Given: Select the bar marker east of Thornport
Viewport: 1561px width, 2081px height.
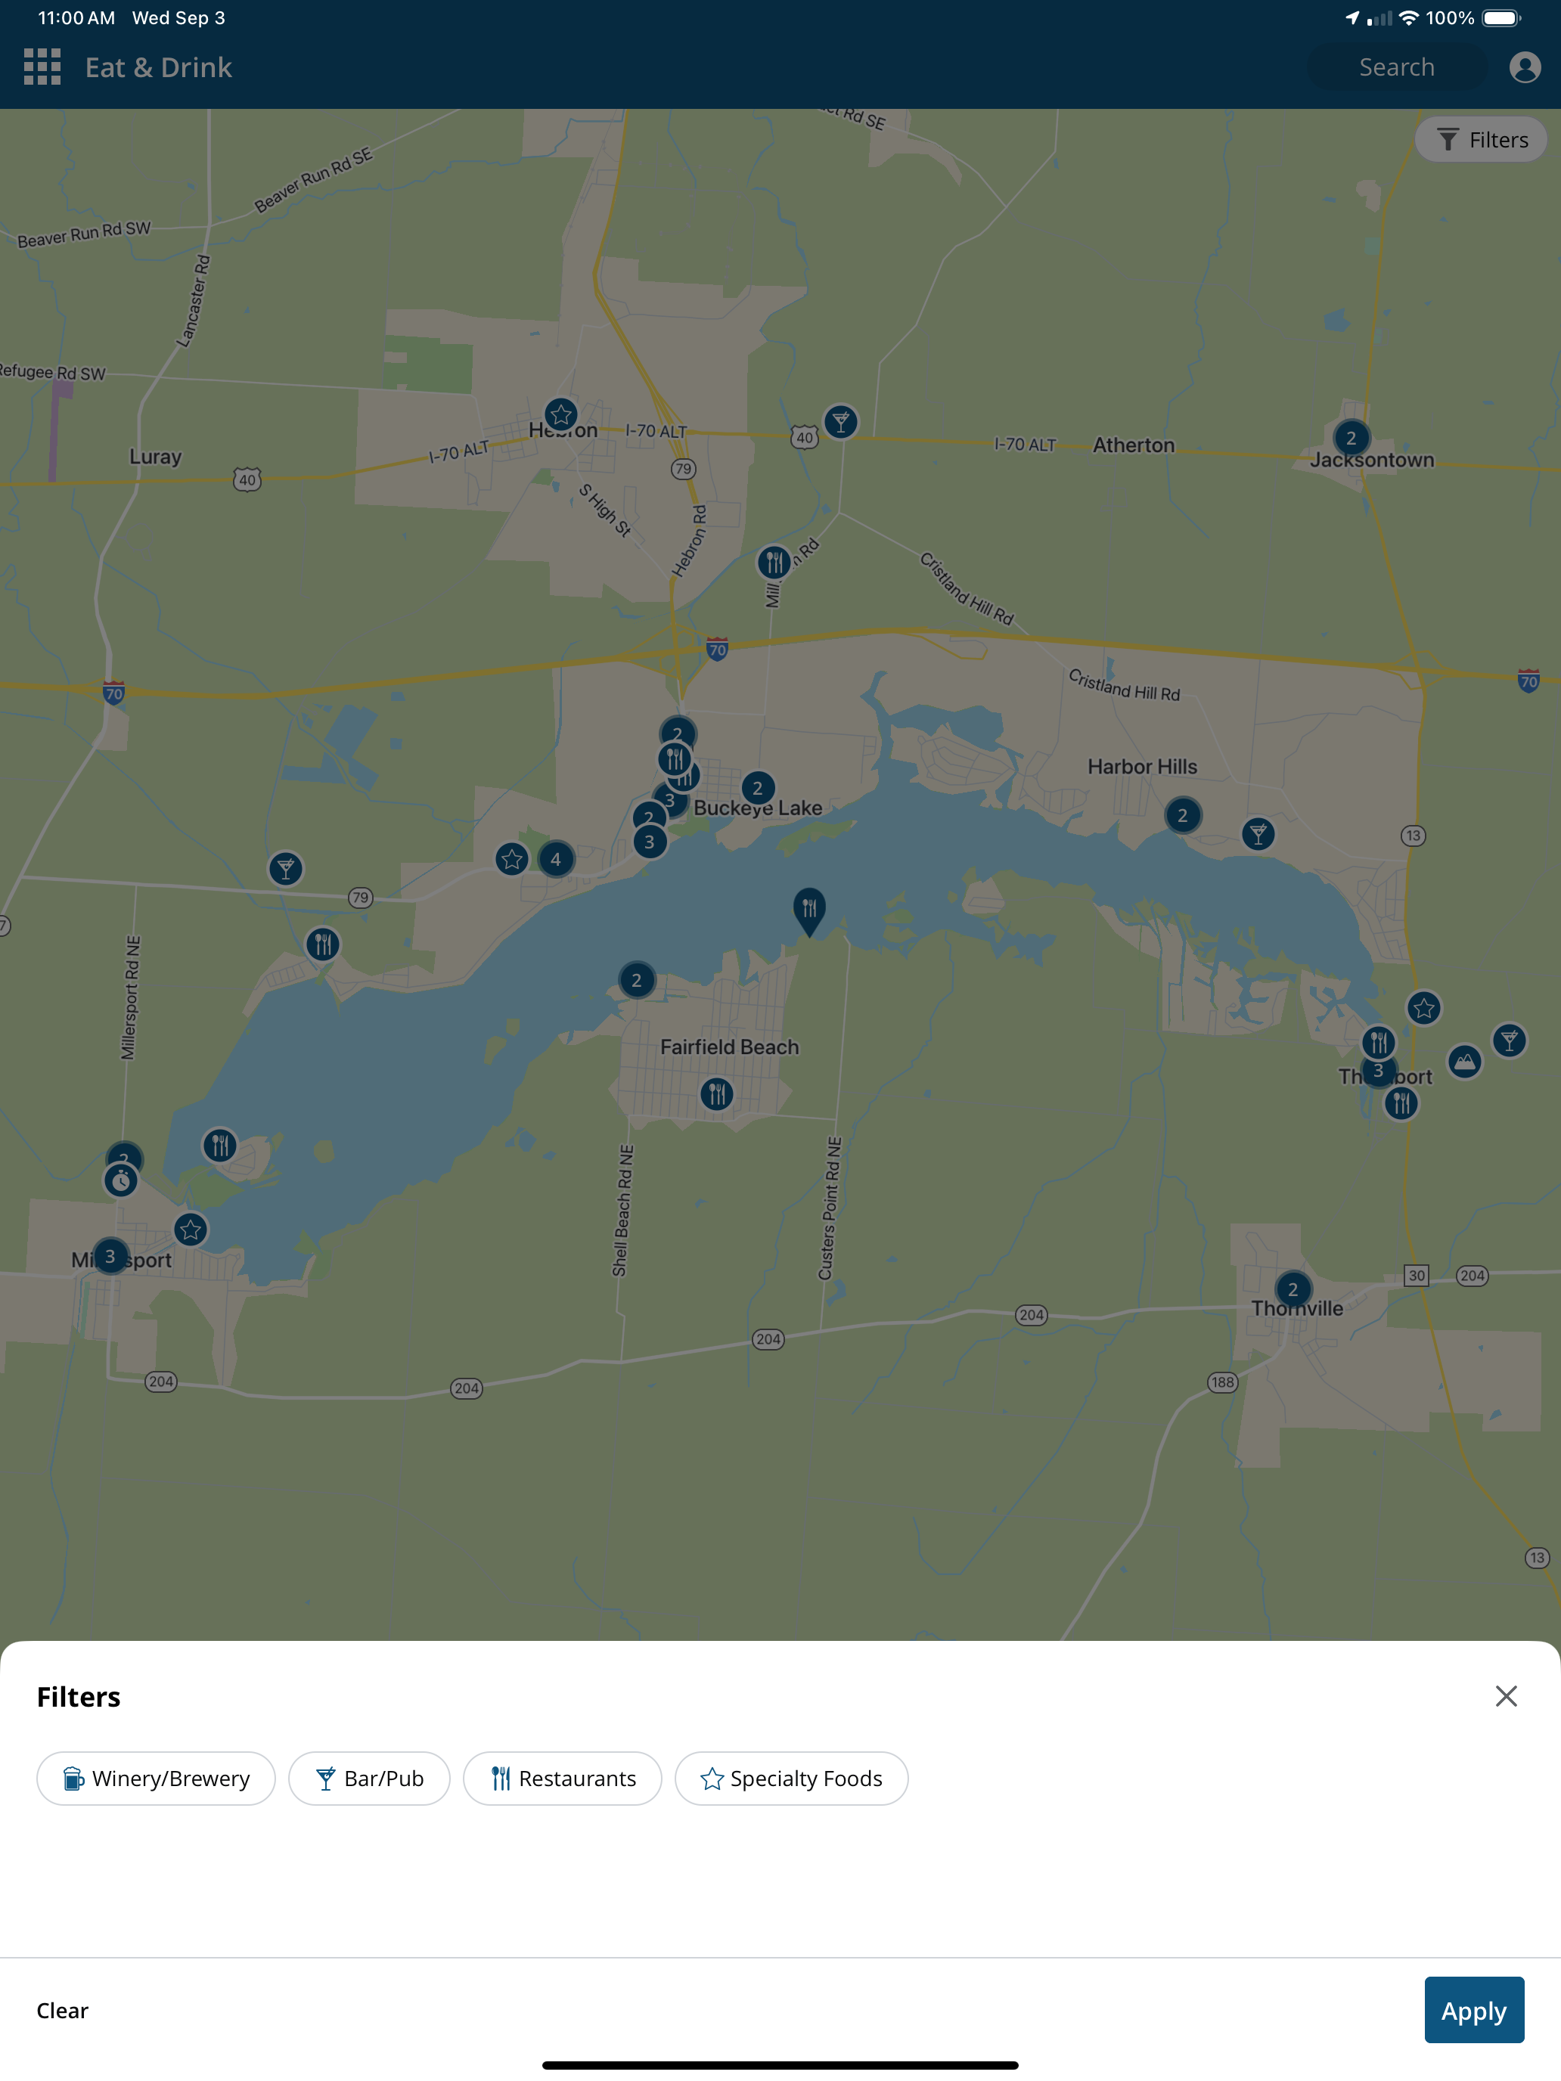Looking at the screenshot, I should coord(1510,1040).
